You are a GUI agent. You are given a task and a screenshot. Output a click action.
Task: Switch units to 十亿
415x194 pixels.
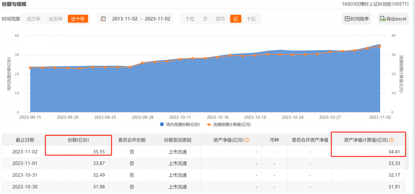[251, 19]
